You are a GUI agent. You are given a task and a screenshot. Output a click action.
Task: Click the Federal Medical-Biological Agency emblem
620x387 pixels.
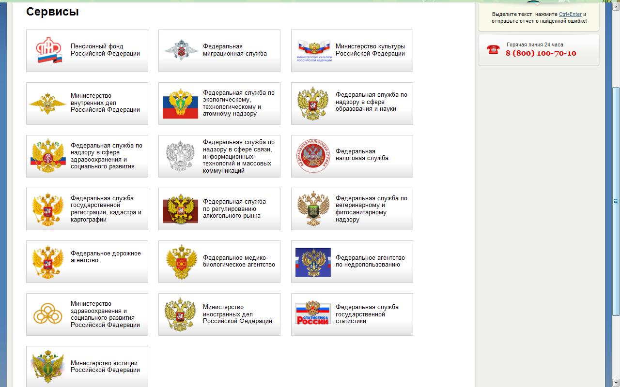click(181, 262)
